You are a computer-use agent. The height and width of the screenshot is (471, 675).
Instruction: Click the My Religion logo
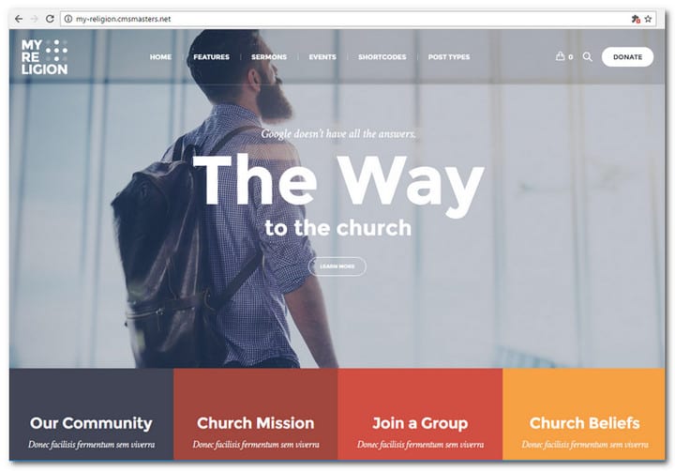pyautogui.click(x=44, y=57)
